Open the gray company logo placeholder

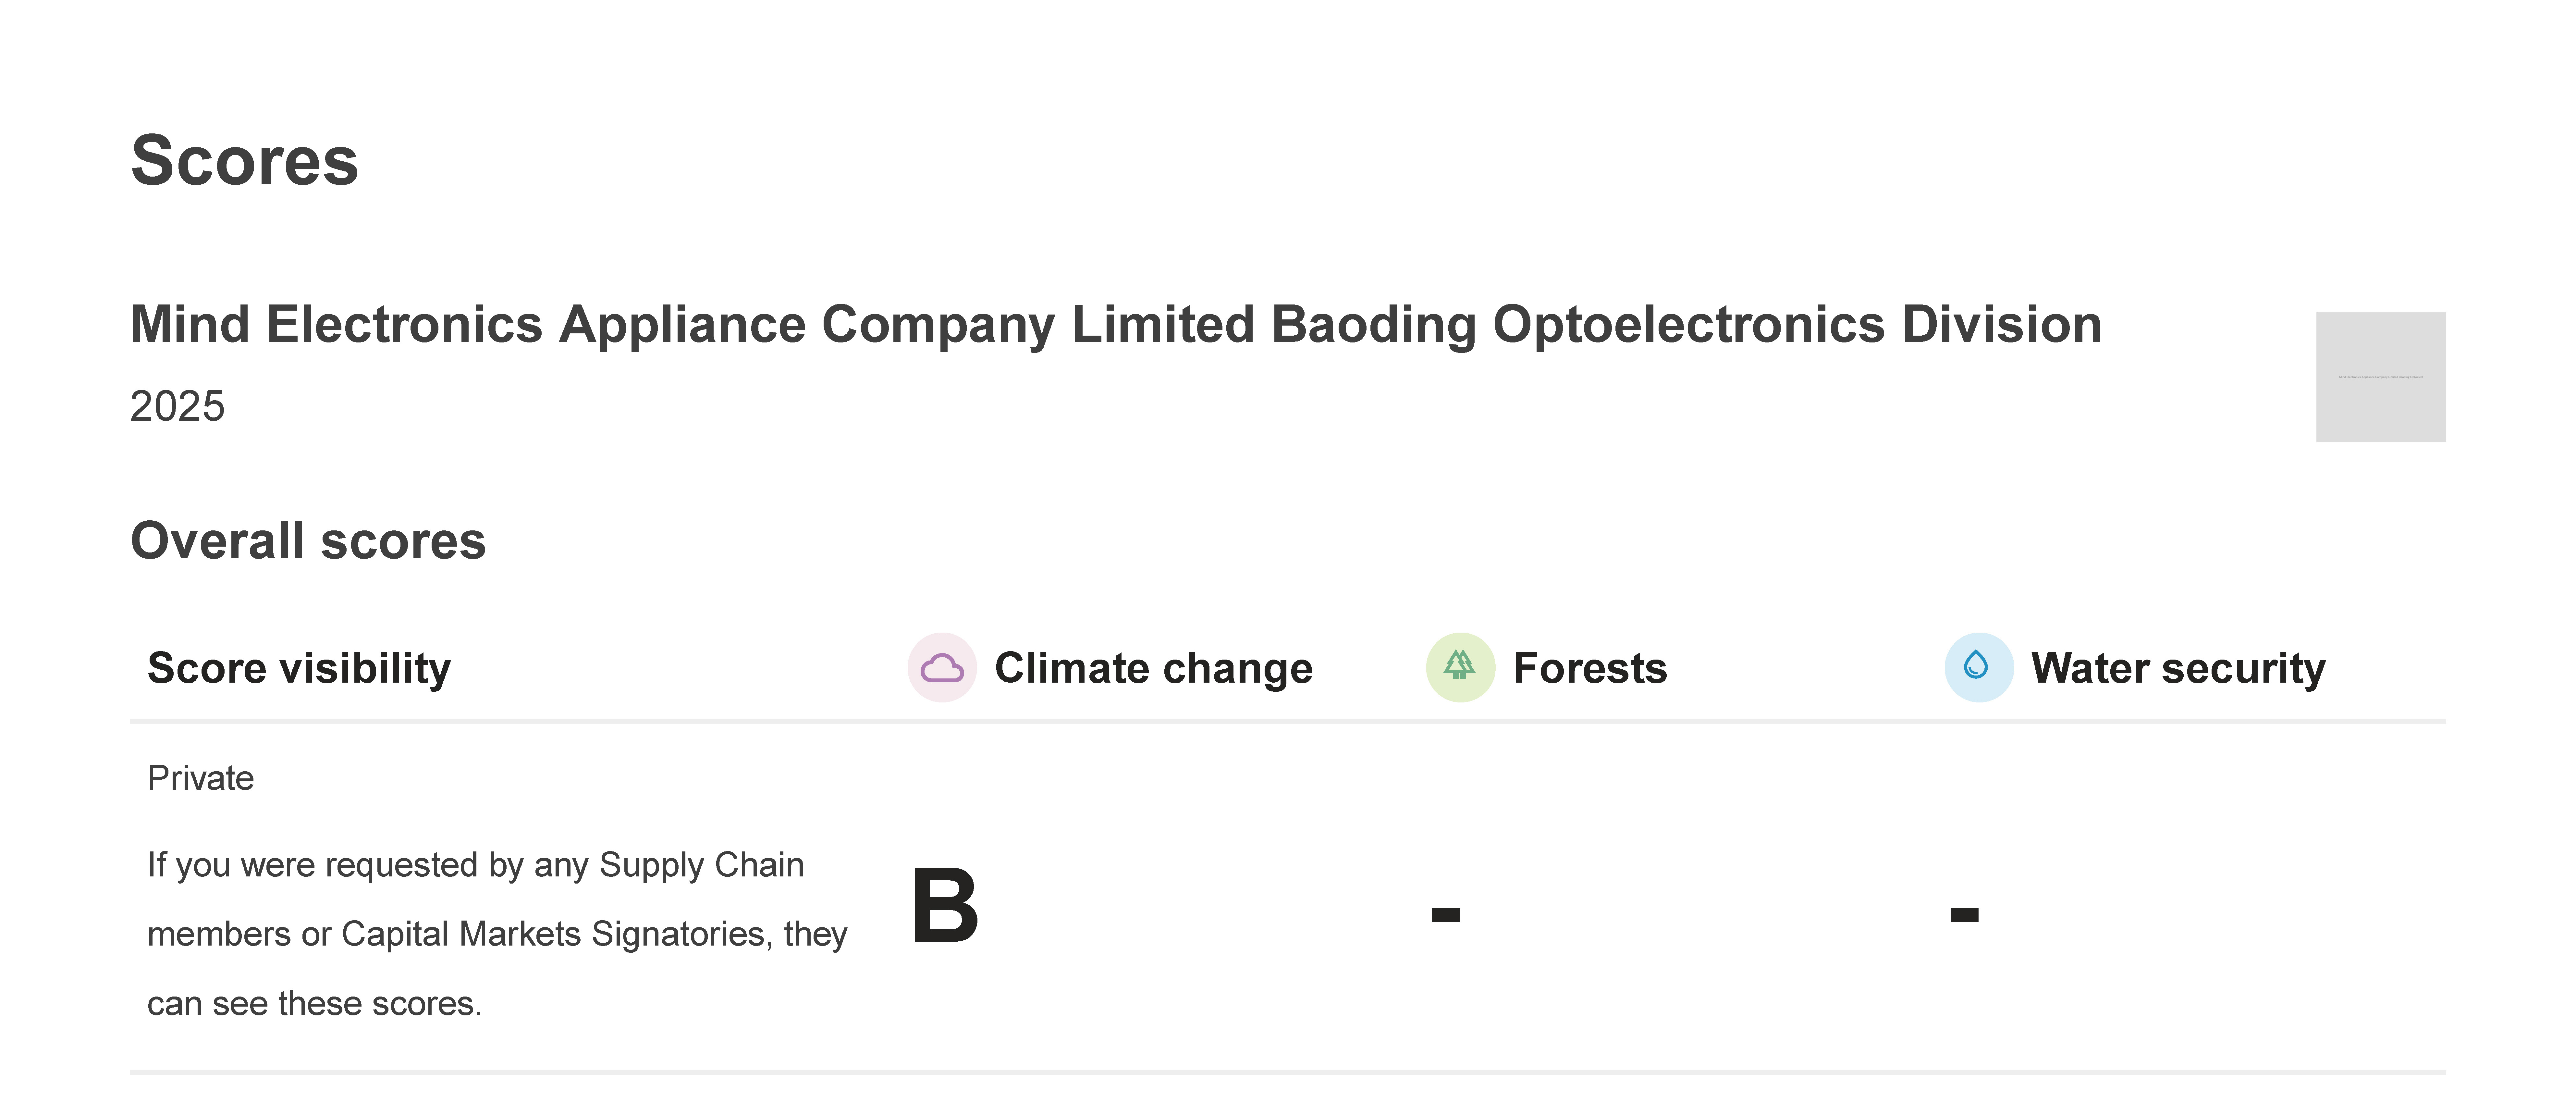point(2380,377)
